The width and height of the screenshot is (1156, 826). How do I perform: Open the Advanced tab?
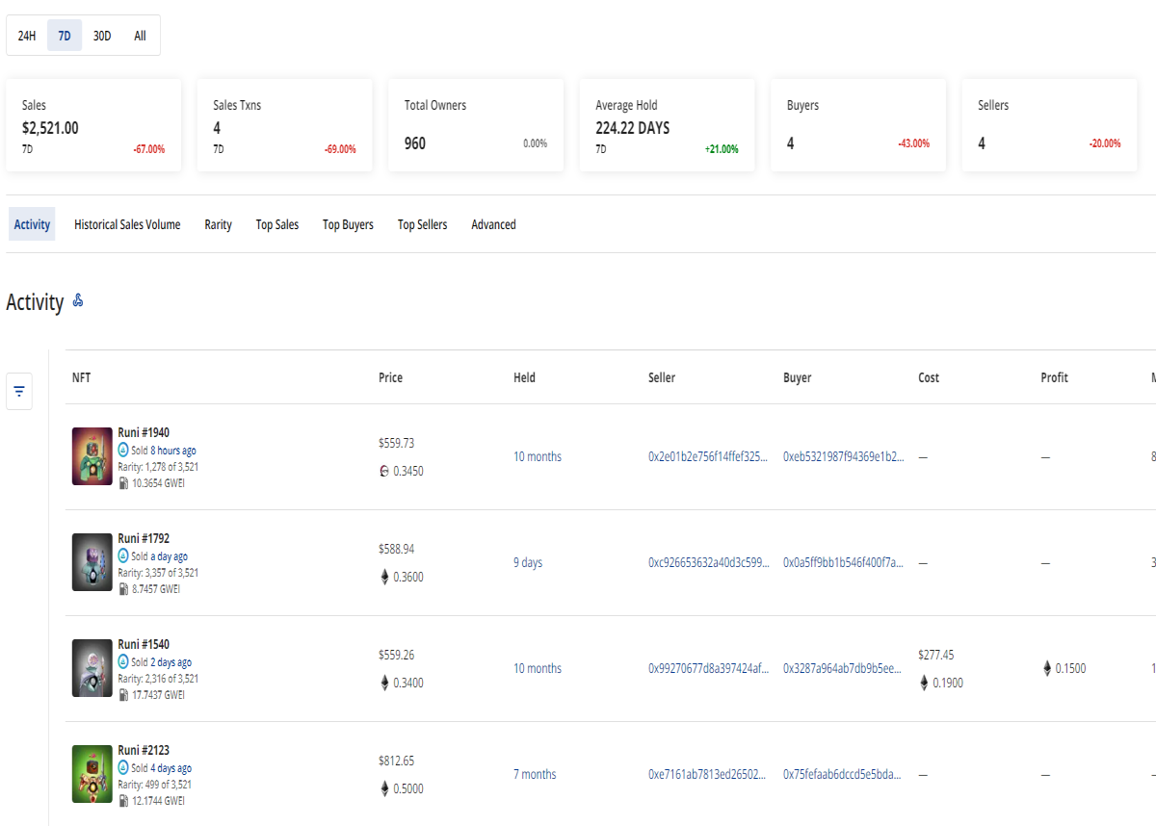[493, 224]
